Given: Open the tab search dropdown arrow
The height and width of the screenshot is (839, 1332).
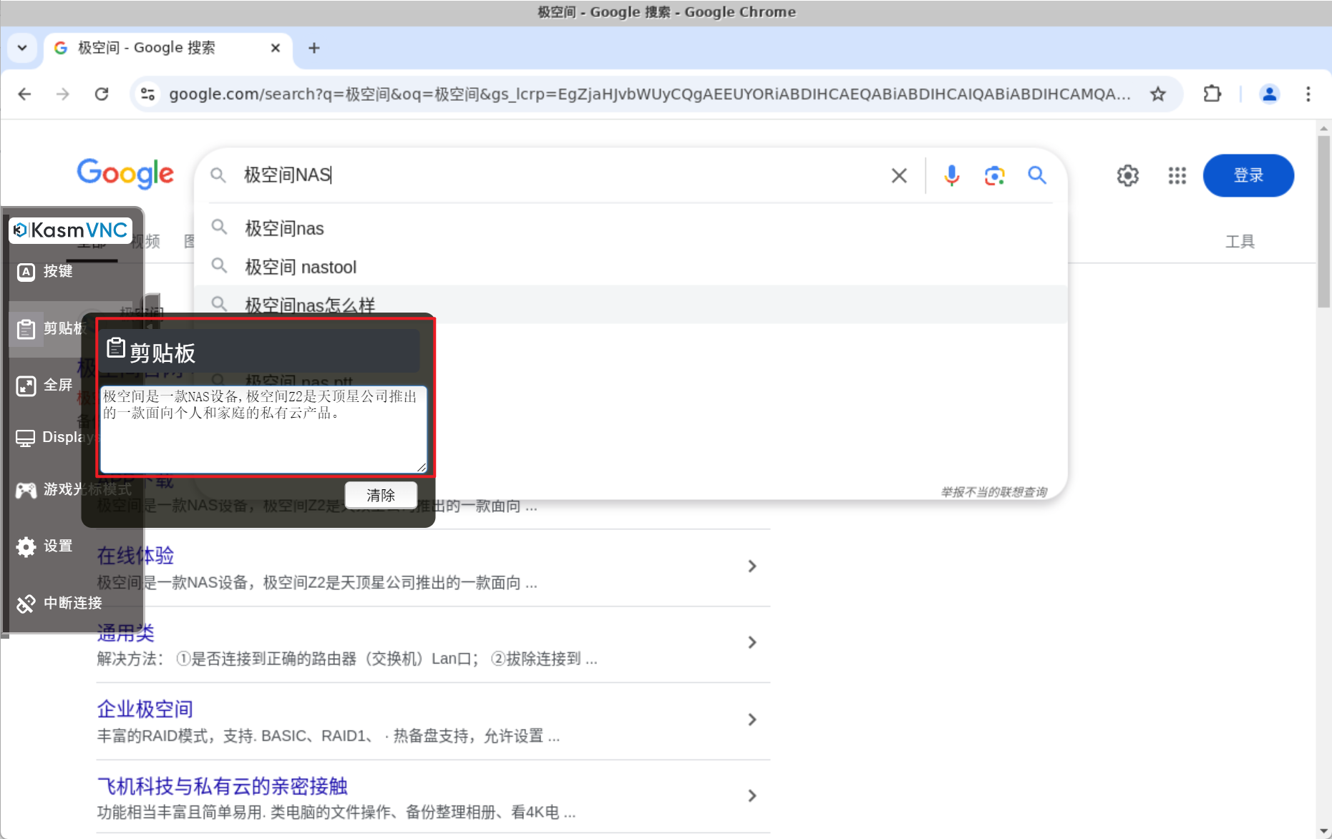Looking at the screenshot, I should [x=22, y=48].
